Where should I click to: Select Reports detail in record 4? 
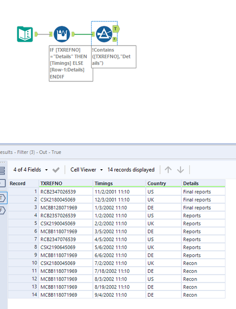coord(203,215)
